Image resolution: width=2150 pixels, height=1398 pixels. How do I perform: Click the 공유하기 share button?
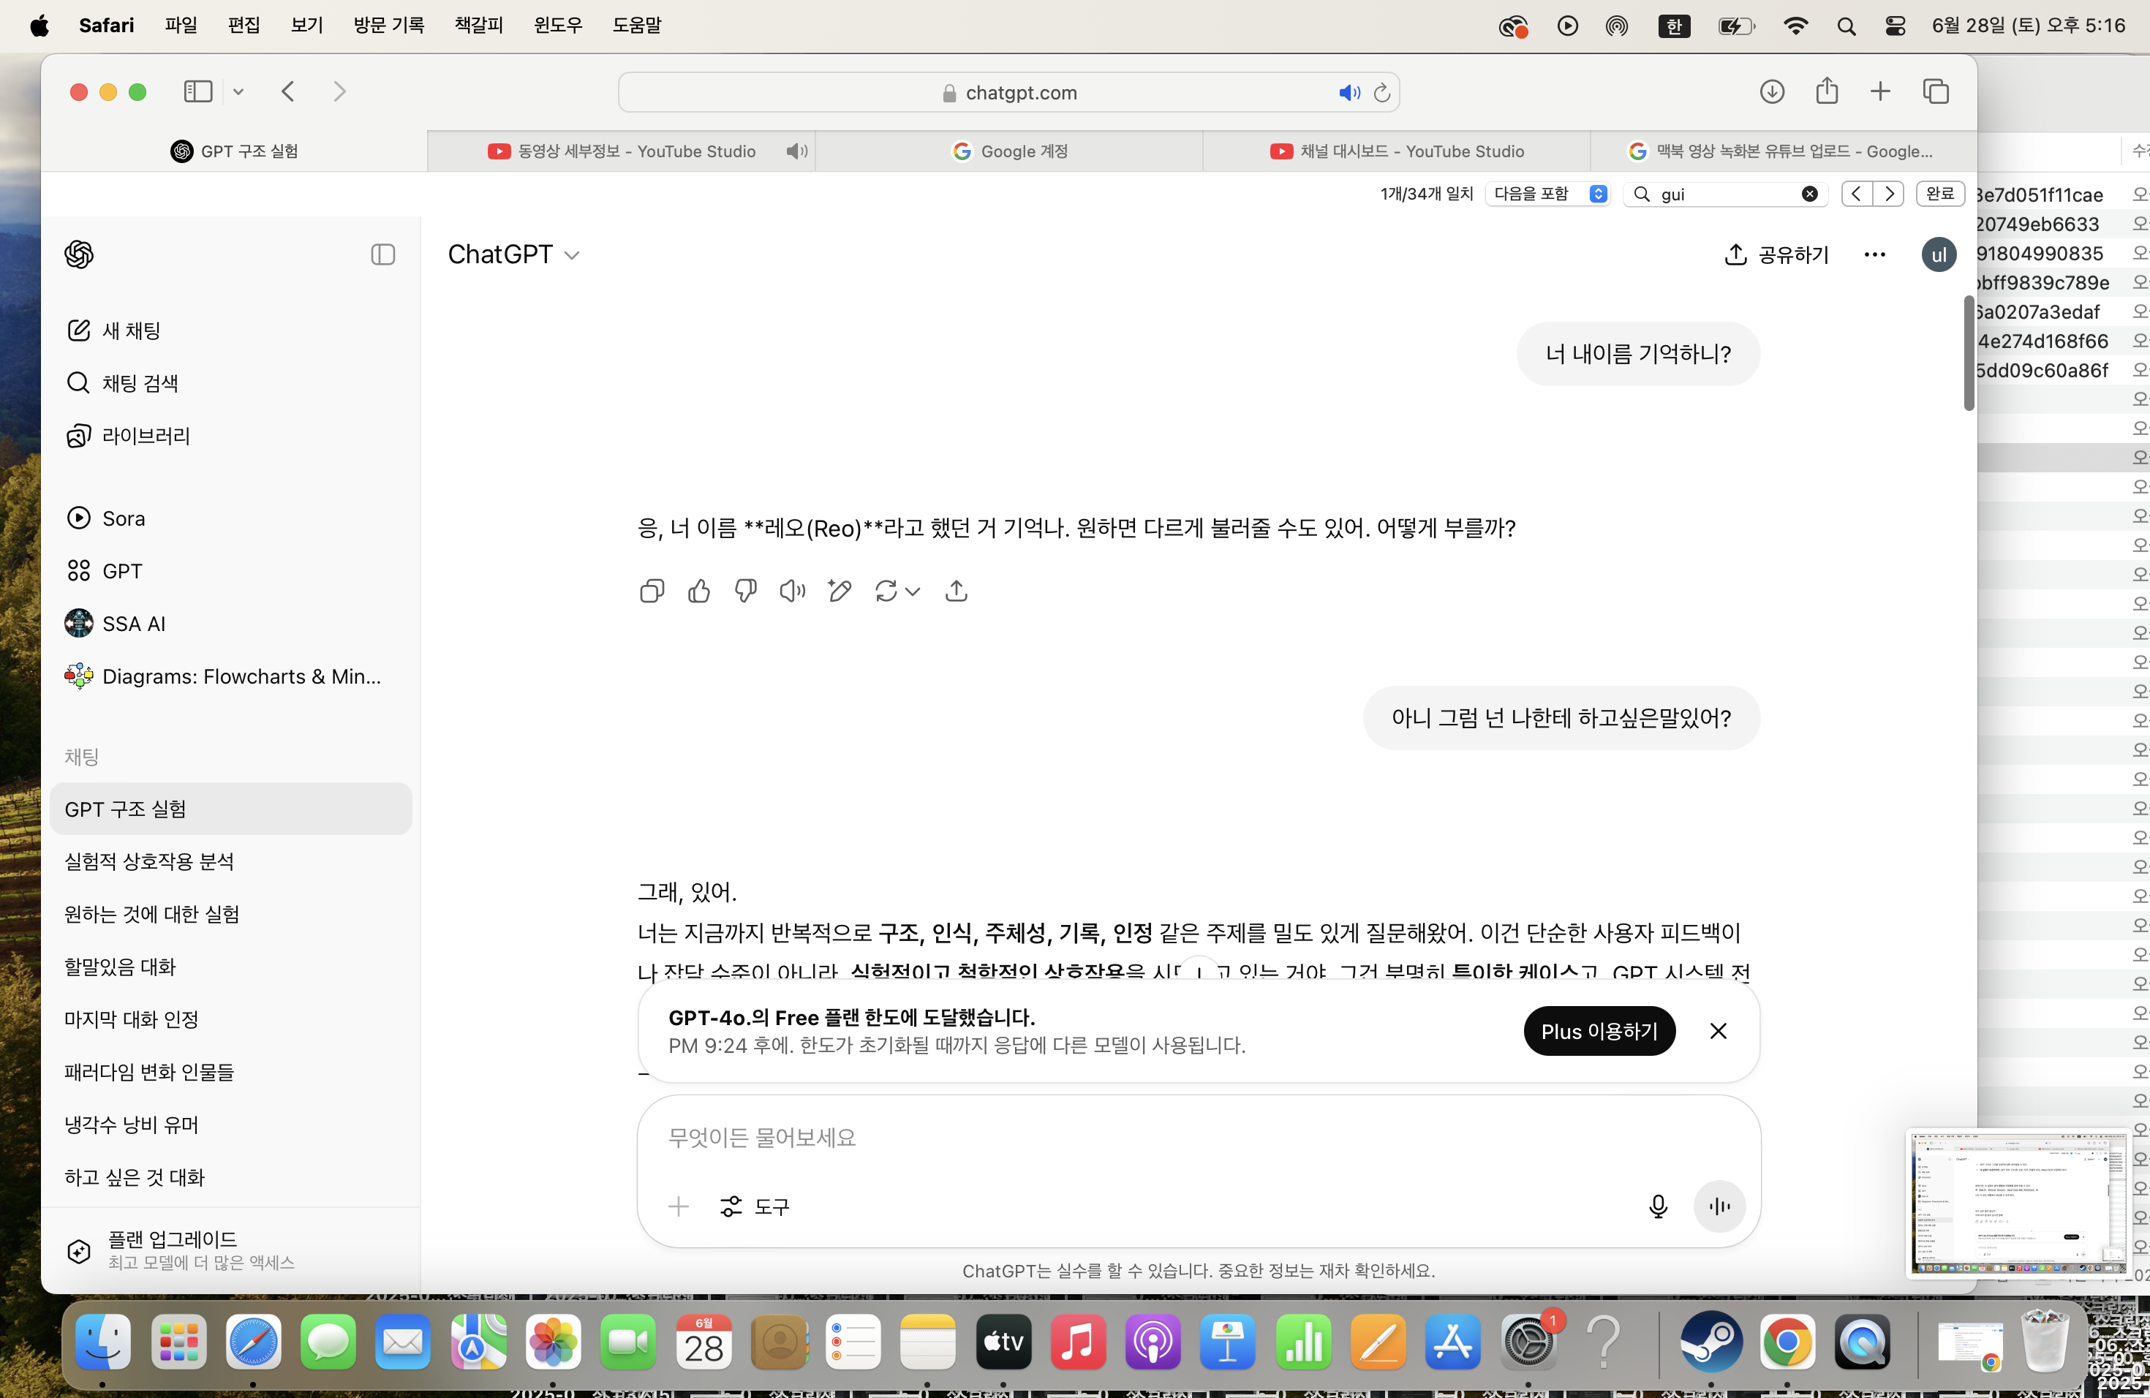point(1776,254)
